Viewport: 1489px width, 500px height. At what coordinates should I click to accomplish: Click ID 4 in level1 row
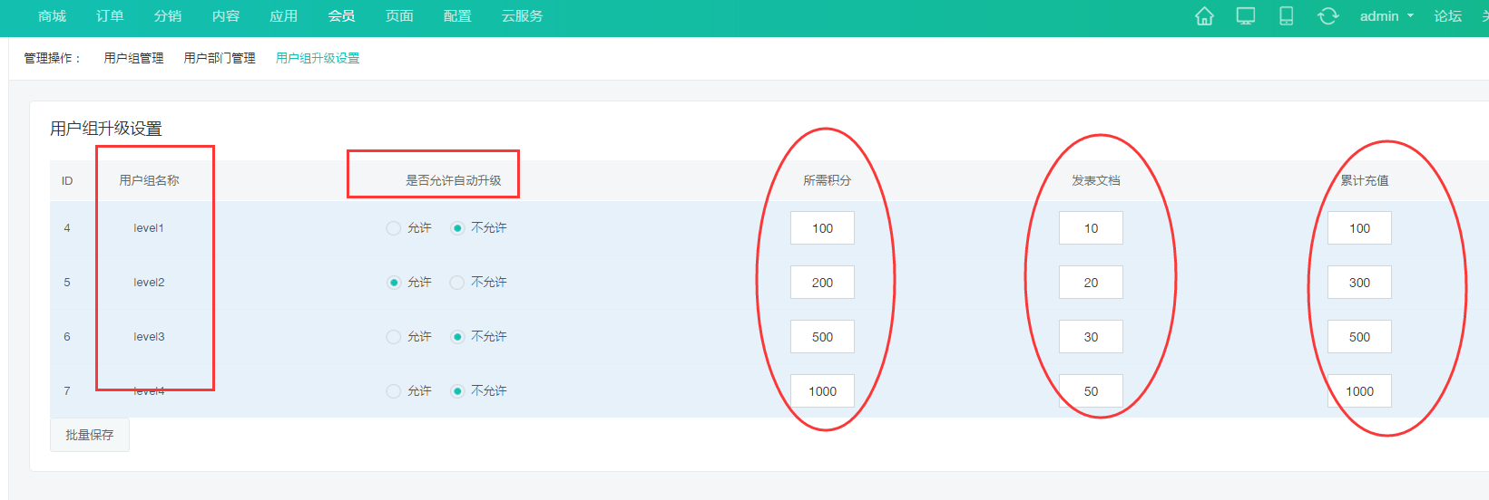tap(66, 228)
